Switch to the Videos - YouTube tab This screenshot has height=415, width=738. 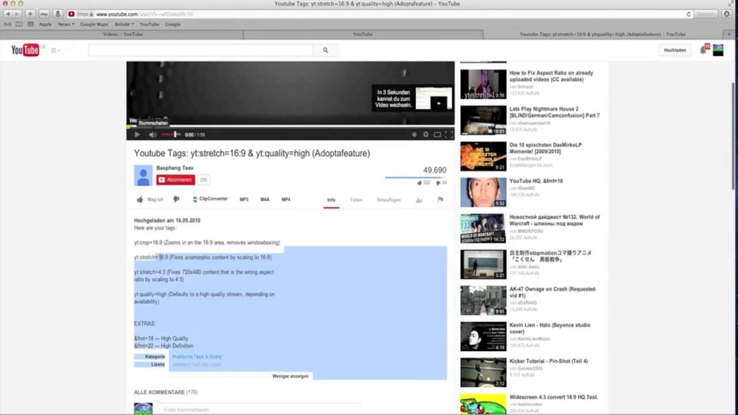pyautogui.click(x=122, y=34)
